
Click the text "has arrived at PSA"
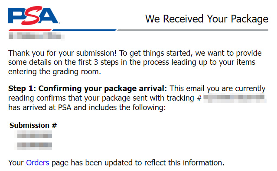click(40, 108)
